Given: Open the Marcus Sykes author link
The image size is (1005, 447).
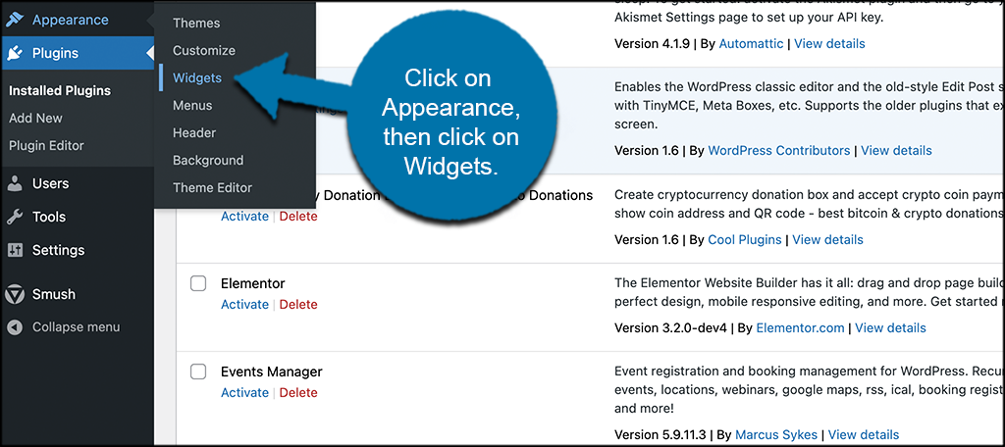Looking at the screenshot, I should tap(776, 435).
